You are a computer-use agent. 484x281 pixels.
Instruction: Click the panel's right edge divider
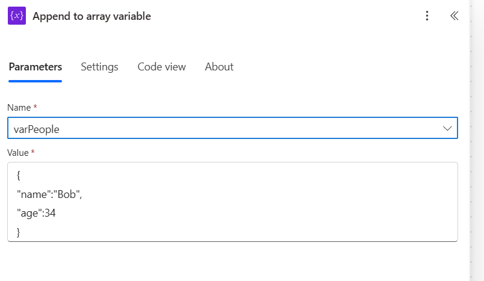coord(470,140)
